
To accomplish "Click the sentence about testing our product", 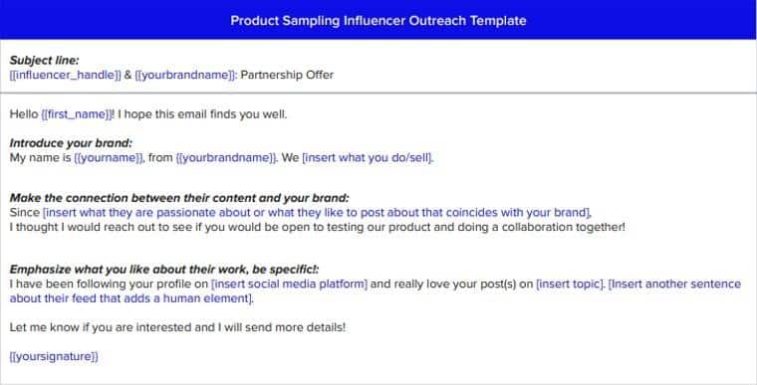I will (x=317, y=227).
